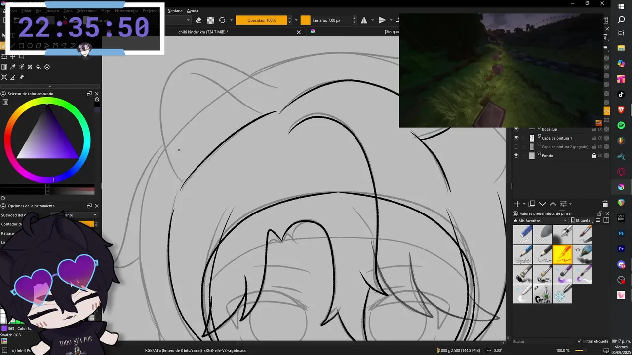Select the Transform tool
632x355 pixels.
tap(4, 56)
